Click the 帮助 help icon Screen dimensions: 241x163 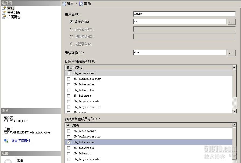(x=81, y=4)
